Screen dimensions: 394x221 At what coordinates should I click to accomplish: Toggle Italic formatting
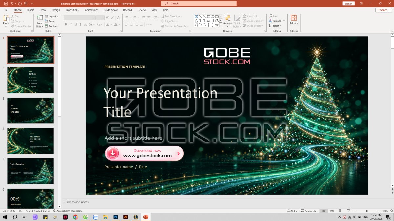[71, 24]
